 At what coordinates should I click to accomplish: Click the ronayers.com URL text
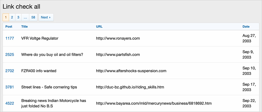click(x=118, y=38)
